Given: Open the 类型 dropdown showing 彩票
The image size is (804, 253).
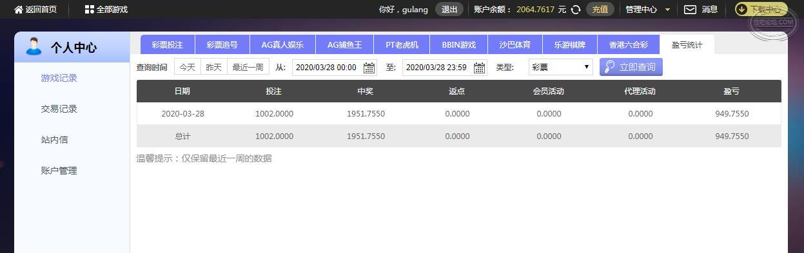Looking at the screenshot, I should click(x=560, y=67).
